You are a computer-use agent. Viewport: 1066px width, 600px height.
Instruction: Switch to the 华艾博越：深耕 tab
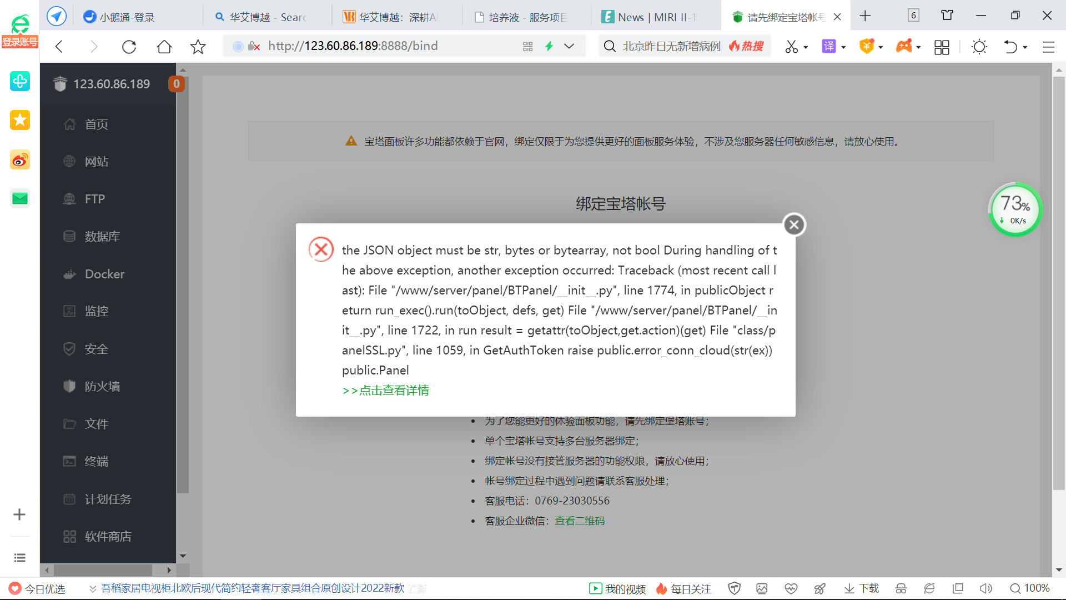pos(396,17)
